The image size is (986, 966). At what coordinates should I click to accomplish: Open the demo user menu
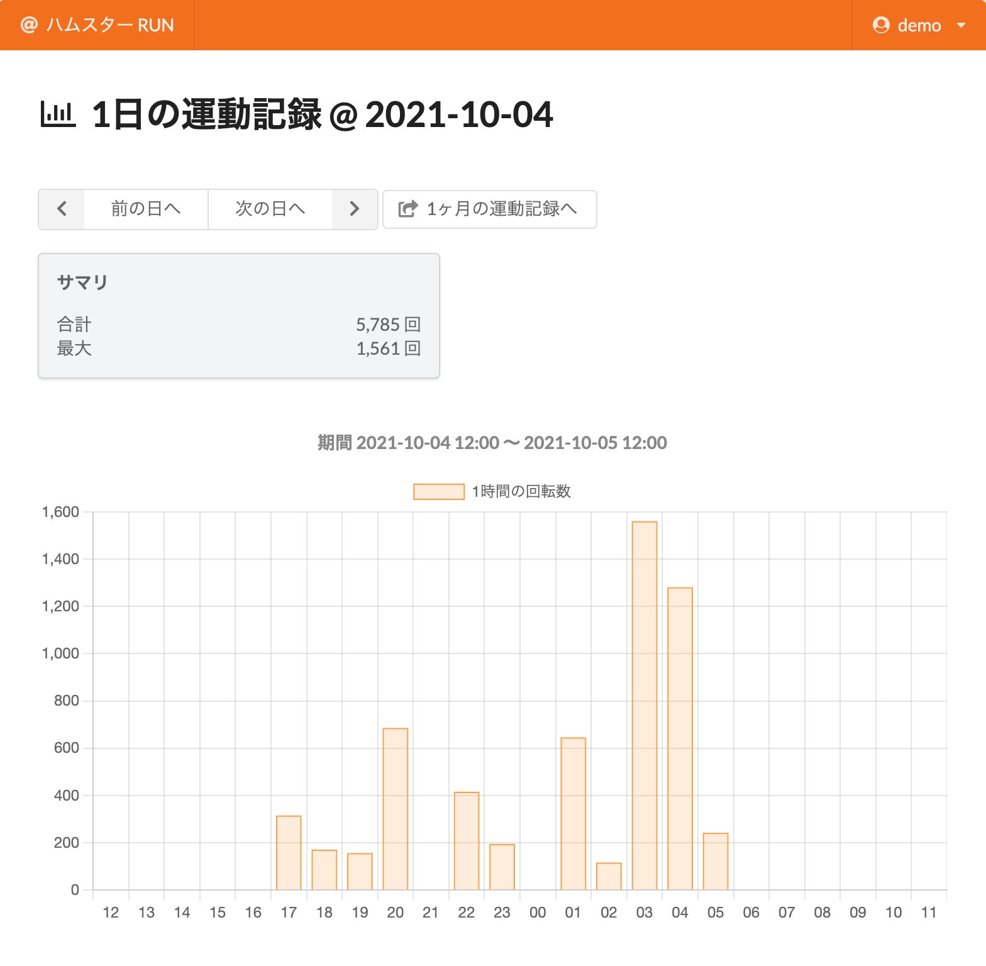tap(919, 25)
